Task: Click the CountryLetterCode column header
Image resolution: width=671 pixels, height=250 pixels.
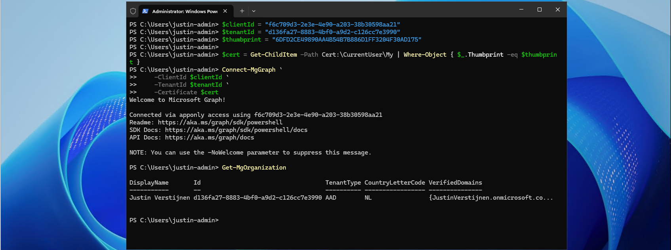Action: tap(395, 183)
